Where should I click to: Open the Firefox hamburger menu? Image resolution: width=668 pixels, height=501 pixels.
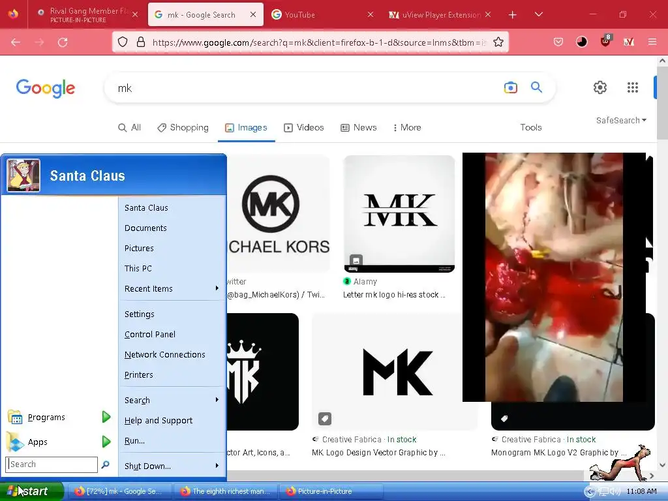click(x=652, y=42)
